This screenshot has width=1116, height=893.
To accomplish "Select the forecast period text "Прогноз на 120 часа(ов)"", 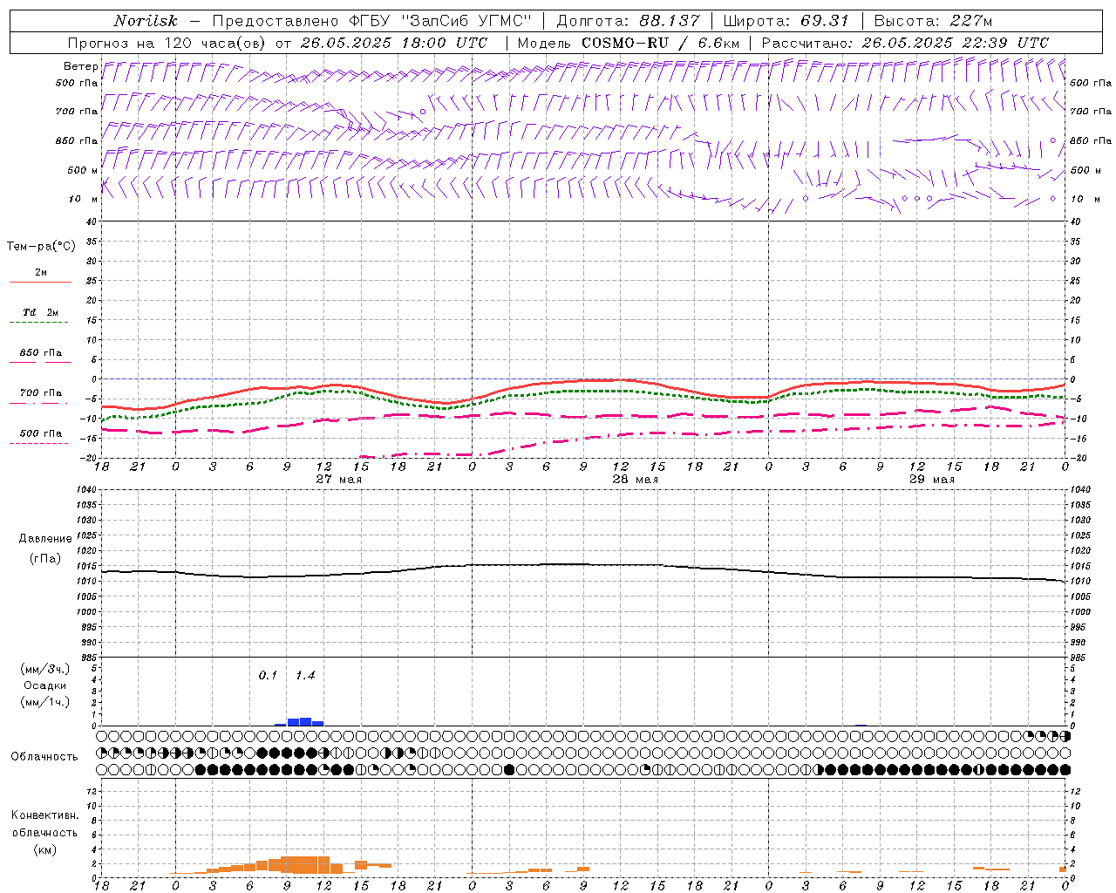I will tap(167, 43).
